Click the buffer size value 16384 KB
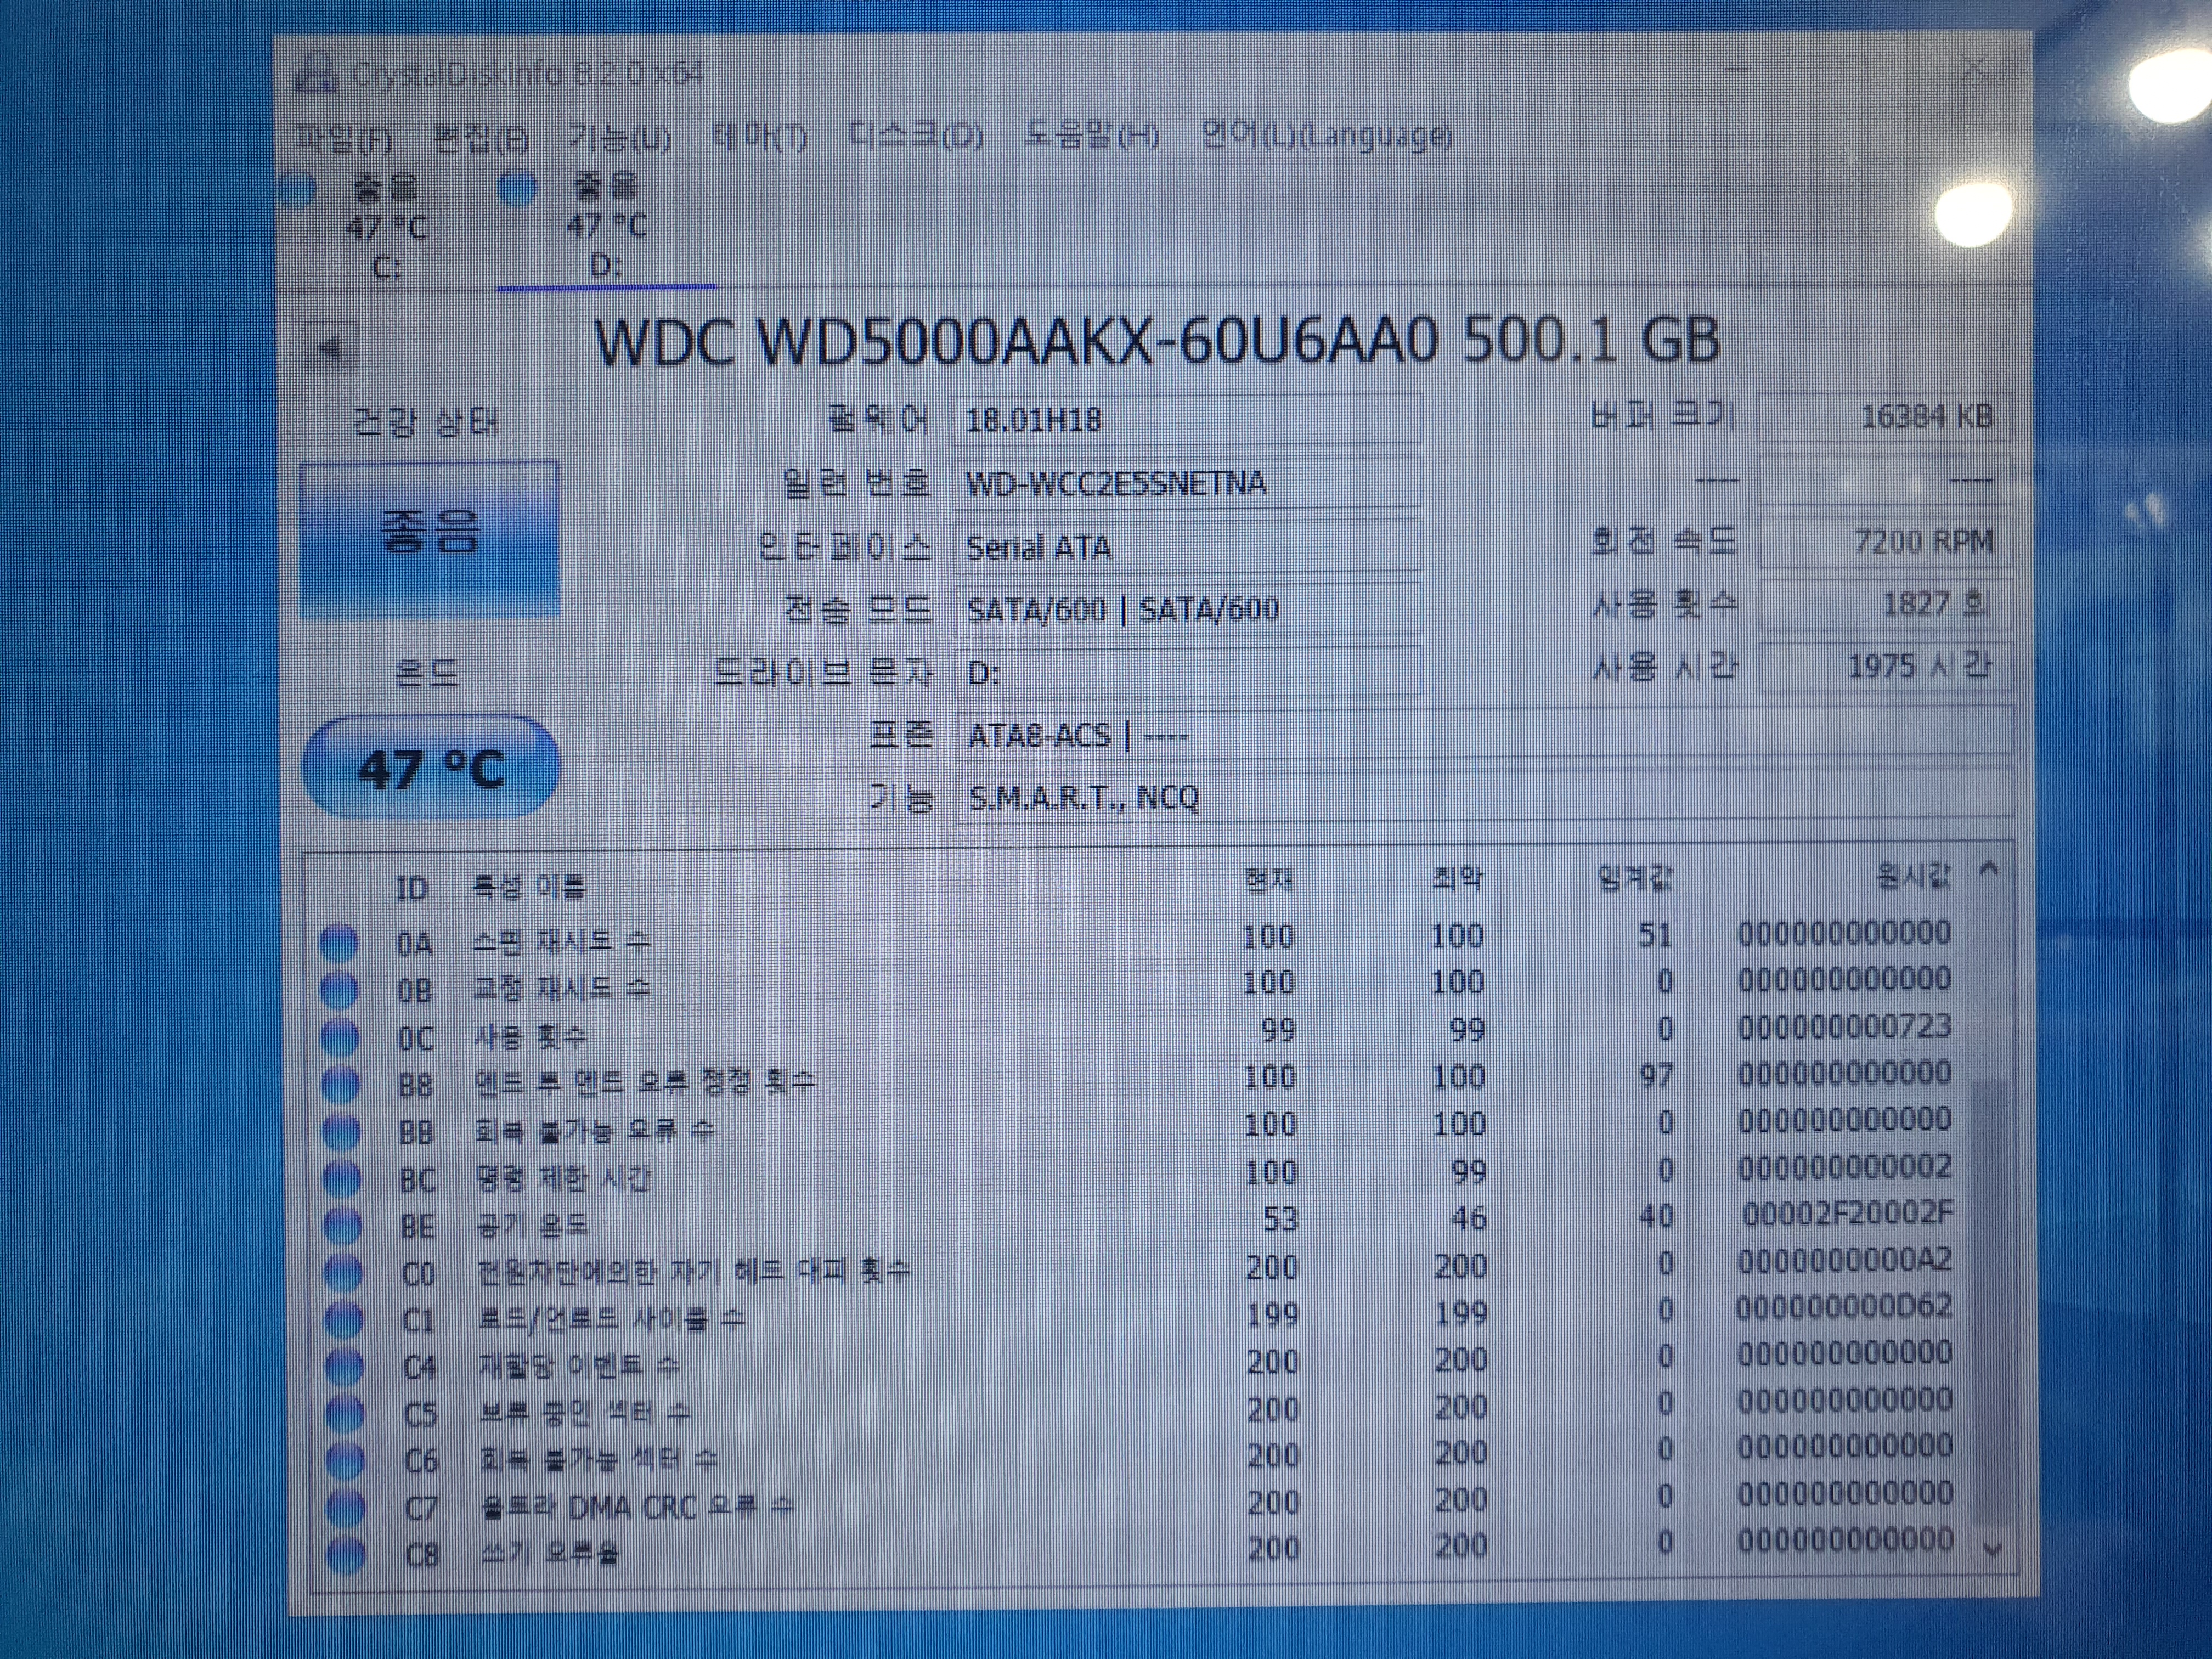The image size is (2212, 1659). (1884, 417)
